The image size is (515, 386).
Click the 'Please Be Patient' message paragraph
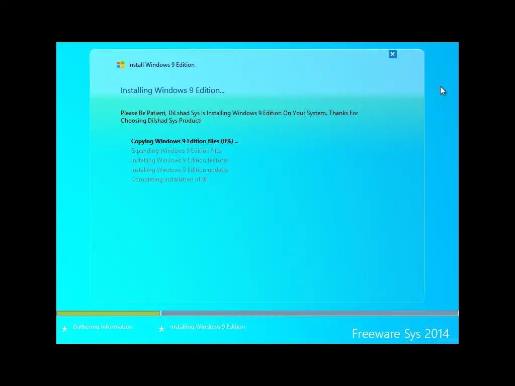[239, 117]
